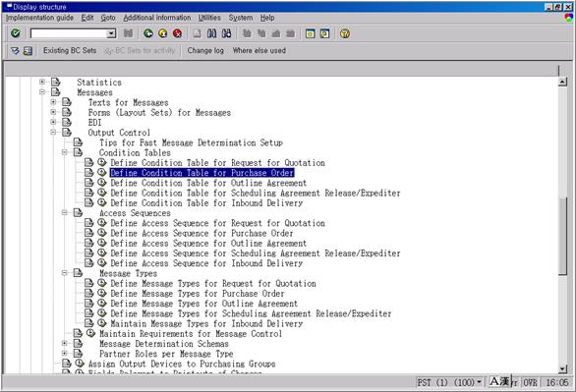Click the green Back arrow icon

coord(148,33)
